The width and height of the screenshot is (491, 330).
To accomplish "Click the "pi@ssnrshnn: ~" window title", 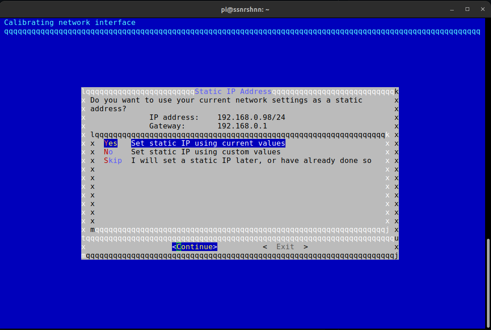I will point(245,9).
